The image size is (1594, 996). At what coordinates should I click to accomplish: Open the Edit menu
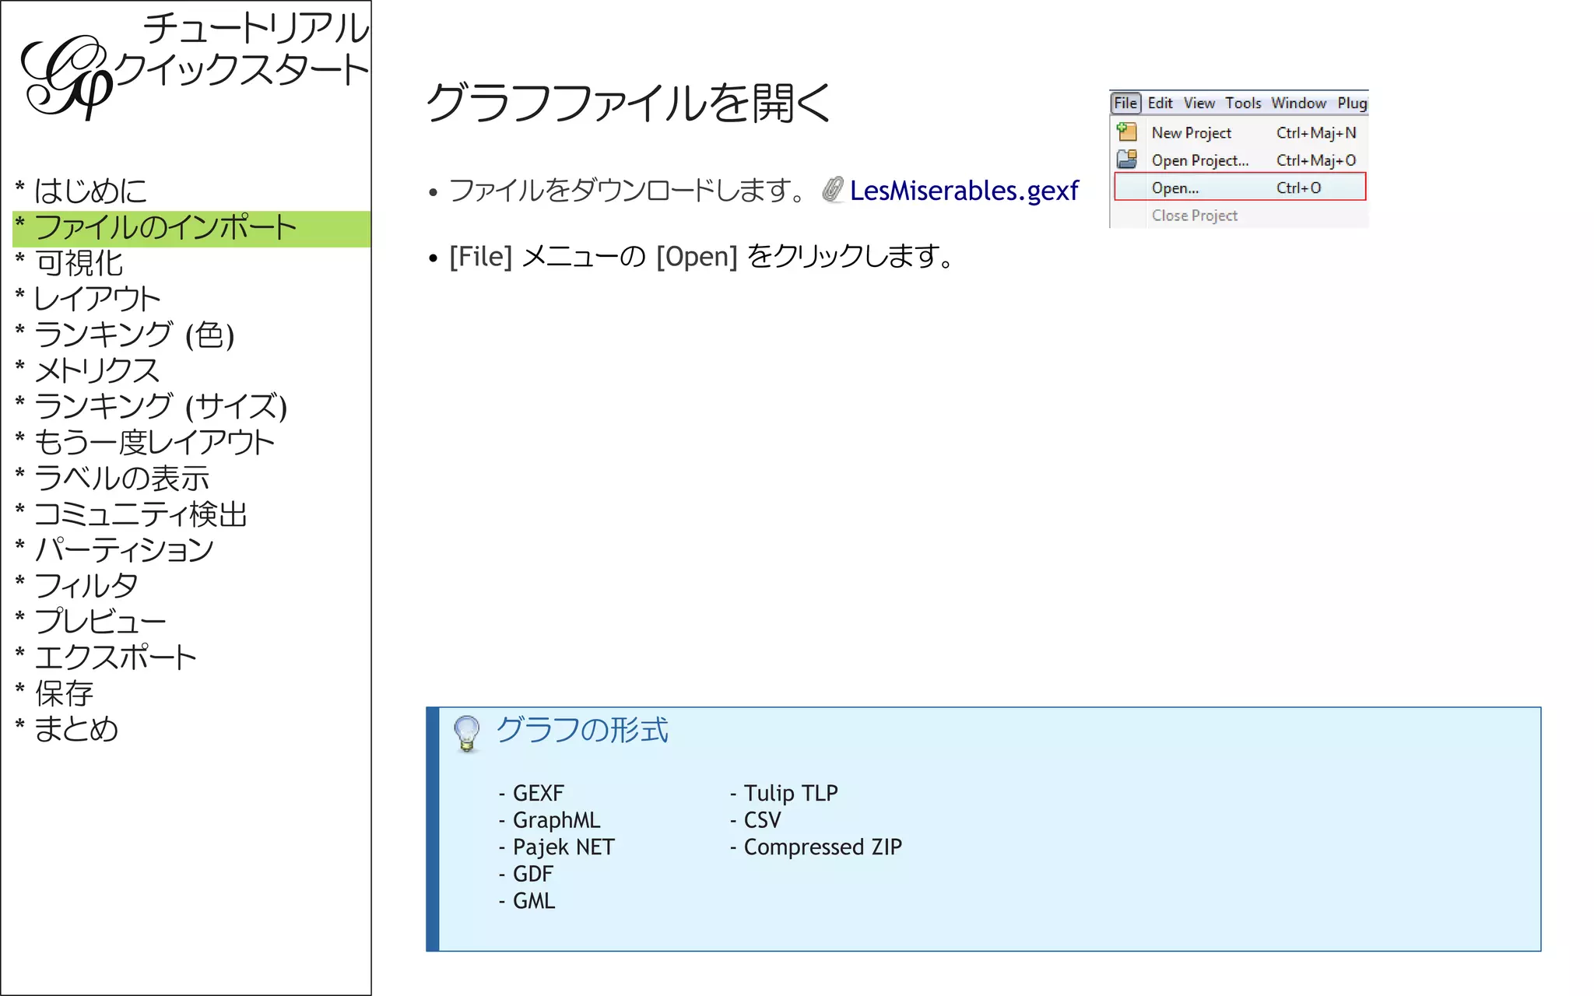(1160, 103)
